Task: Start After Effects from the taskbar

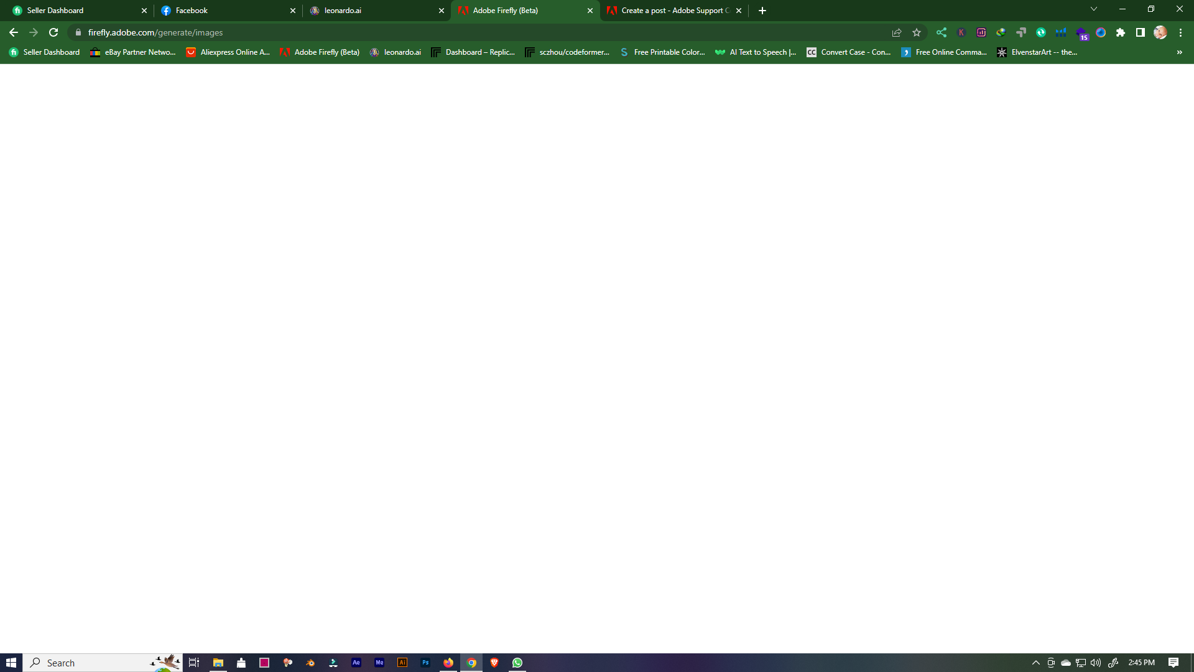Action: pyautogui.click(x=357, y=663)
